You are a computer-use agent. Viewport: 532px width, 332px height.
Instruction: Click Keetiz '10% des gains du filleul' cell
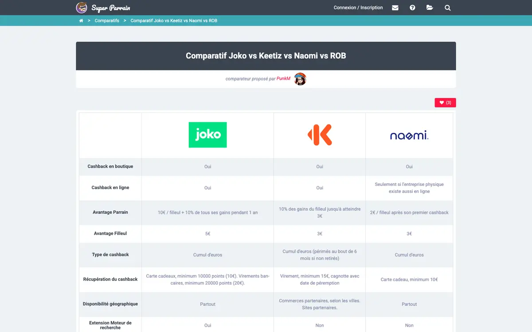[x=320, y=212]
